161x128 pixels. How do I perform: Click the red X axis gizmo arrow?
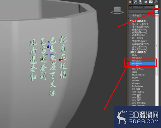(61, 60)
